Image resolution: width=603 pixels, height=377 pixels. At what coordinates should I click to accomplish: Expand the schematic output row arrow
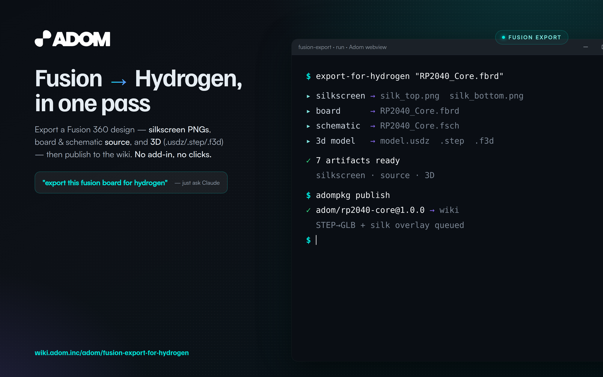[x=308, y=126]
